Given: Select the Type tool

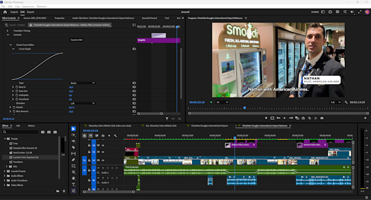Looking at the screenshot, I should [x=73, y=184].
